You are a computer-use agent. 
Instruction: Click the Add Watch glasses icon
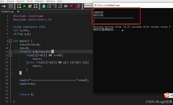(78, 6)
